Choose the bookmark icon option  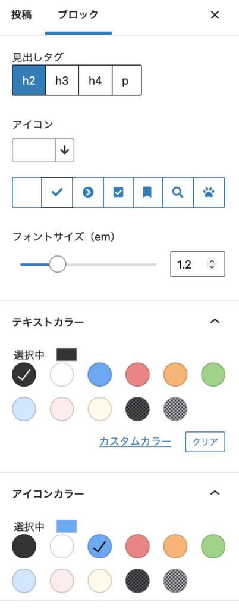tap(148, 193)
